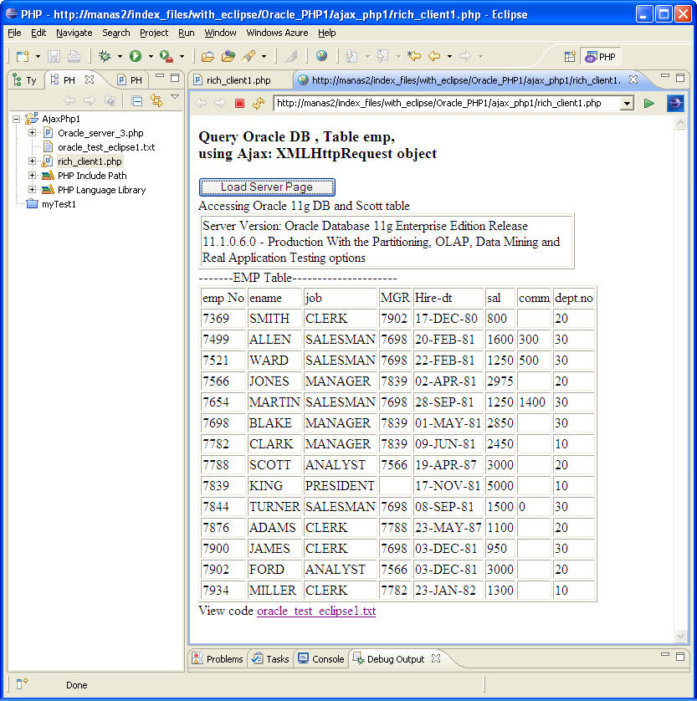Click browser scrollbar down arrow

[x=680, y=635]
